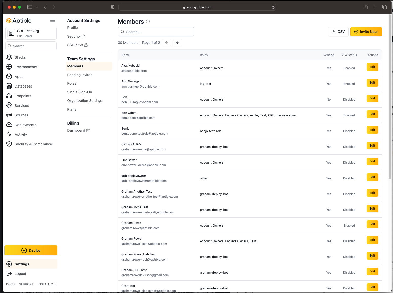Click the Services diamond icon
The height and width of the screenshot is (293, 393).
click(x=9, y=106)
